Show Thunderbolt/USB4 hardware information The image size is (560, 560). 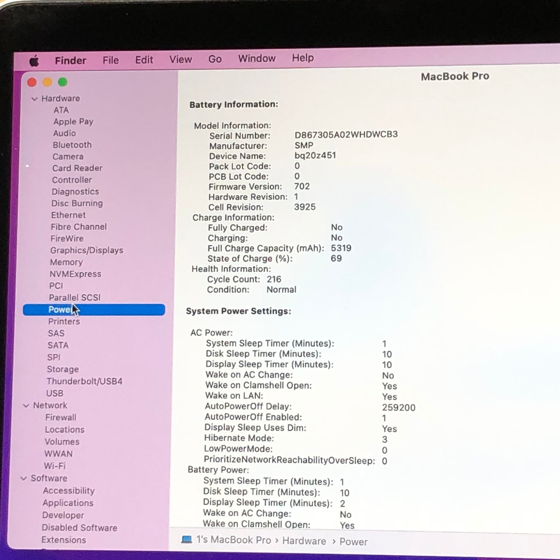pos(84,381)
